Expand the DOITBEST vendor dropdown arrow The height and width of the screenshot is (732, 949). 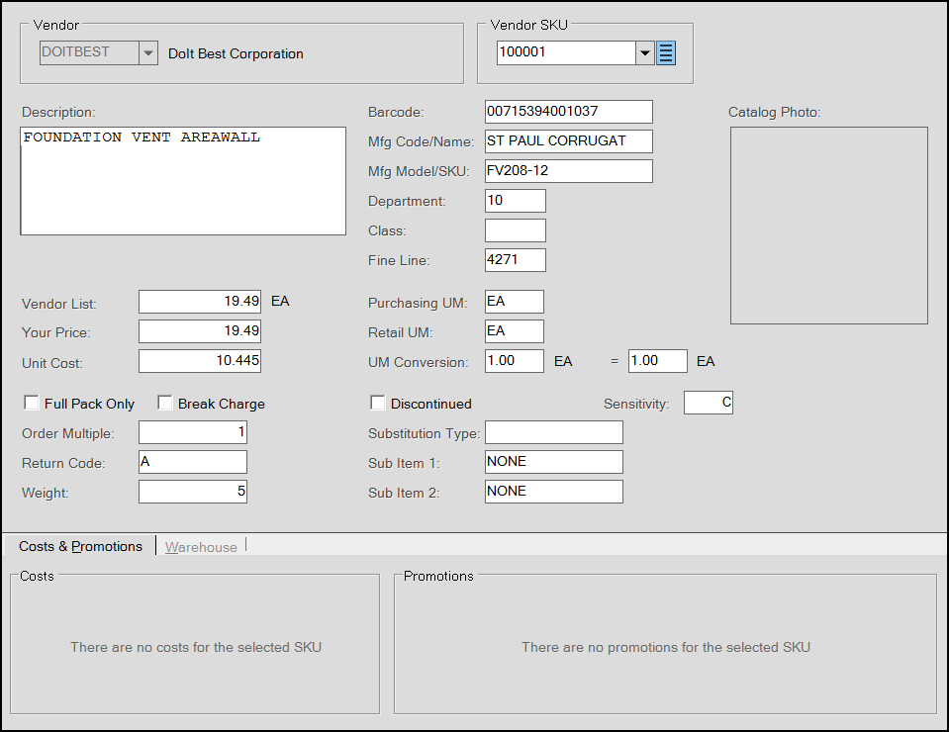pos(148,53)
